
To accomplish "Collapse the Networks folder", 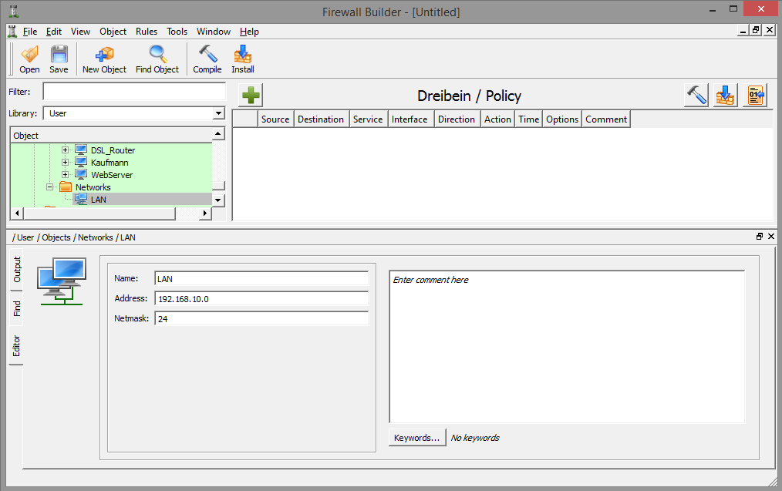I will 50,187.
